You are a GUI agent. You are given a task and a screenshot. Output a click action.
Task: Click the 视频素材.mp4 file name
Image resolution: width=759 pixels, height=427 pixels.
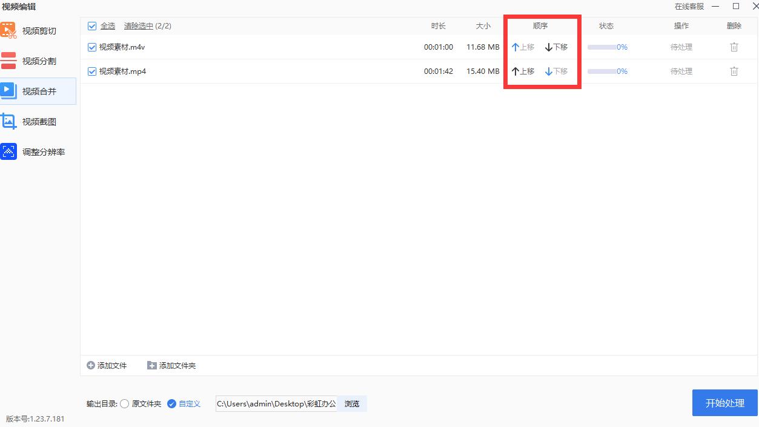click(x=122, y=71)
